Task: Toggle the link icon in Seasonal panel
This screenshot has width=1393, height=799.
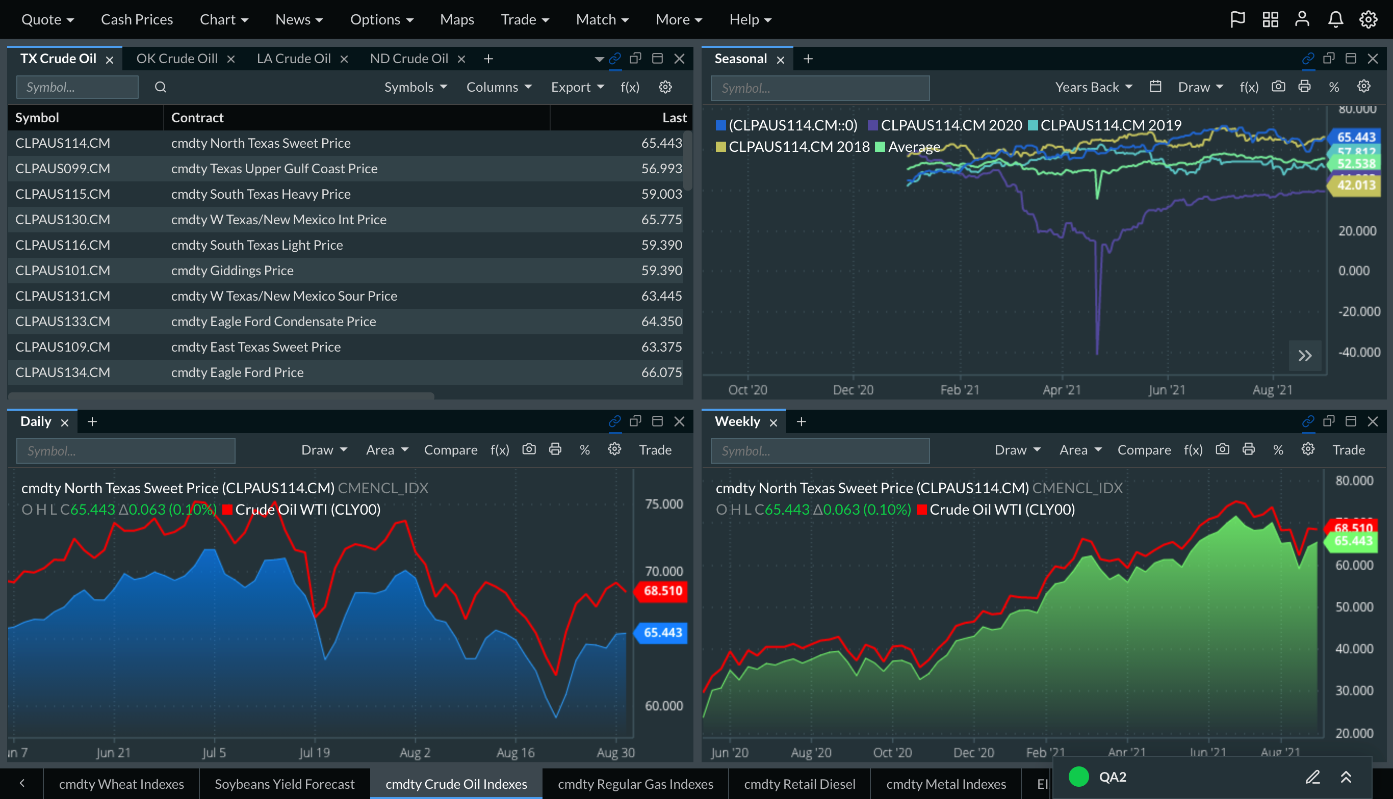Action: 1308,58
